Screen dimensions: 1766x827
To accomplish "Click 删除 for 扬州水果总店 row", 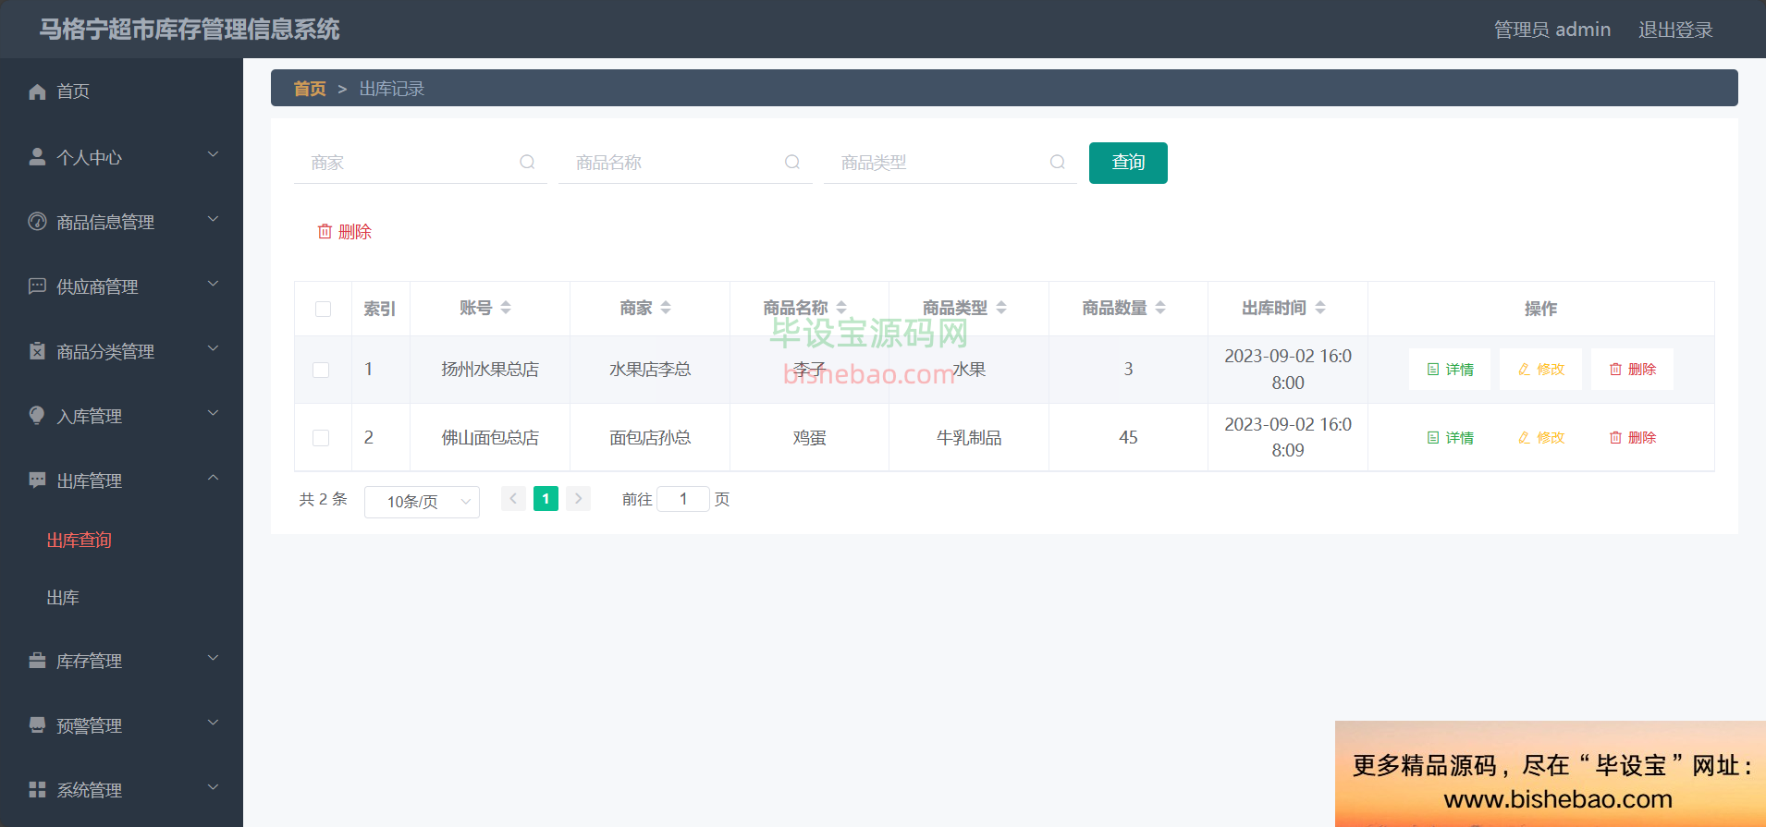I will coord(1632,370).
